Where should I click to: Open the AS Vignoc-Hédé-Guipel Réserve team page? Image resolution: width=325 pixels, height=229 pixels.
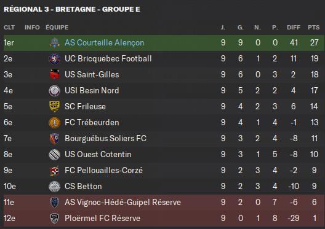pyautogui.click(x=122, y=203)
